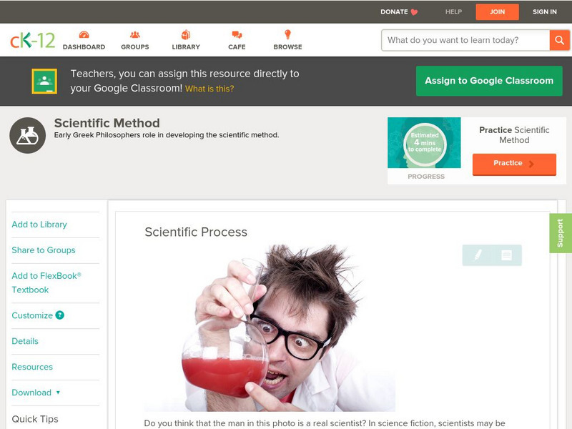Select Add to Library in sidebar
Image resolution: width=572 pixels, height=429 pixels.
click(39, 225)
